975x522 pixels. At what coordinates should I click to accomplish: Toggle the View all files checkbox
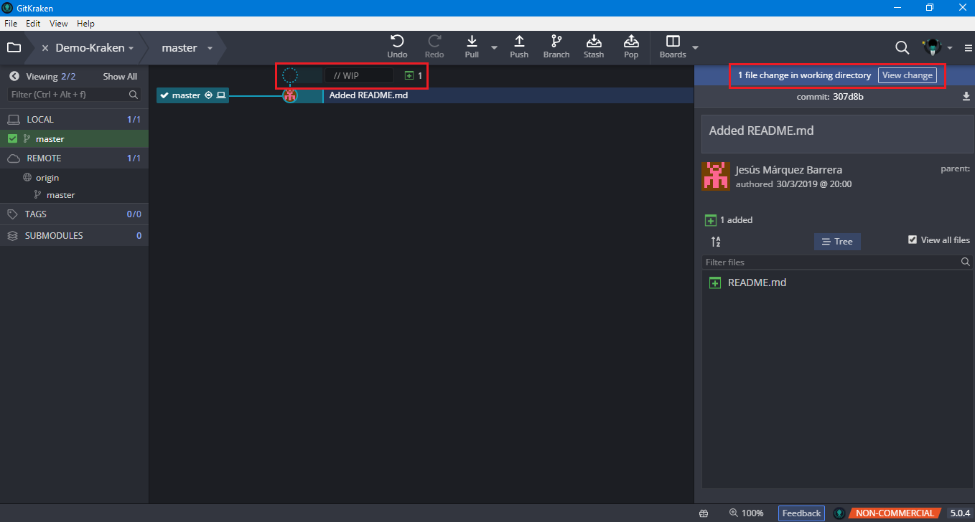tap(913, 240)
